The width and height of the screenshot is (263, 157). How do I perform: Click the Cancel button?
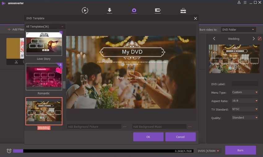[x=180, y=137]
